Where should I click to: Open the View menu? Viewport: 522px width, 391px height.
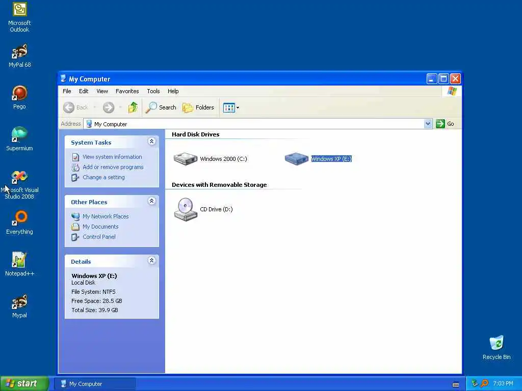pos(102,91)
